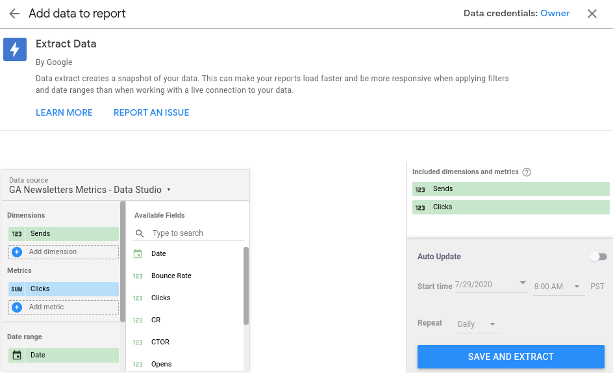This screenshot has width=613, height=373.
Task: Click the 123 icon on Sends dimension
Action: click(x=17, y=234)
